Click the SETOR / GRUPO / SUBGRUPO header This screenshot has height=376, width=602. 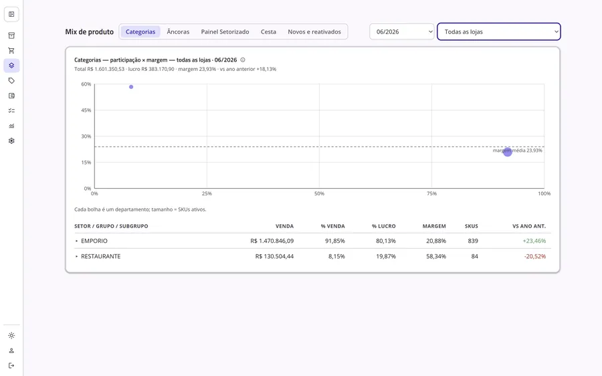click(111, 226)
